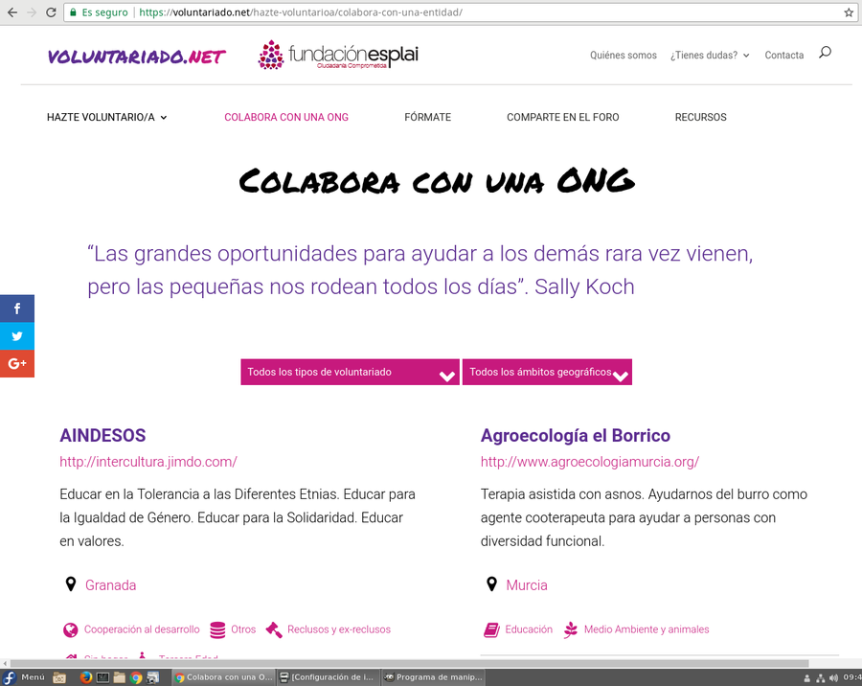862x686 pixels.
Task: Click the Medio Ambiente y animales leaf icon
Action: pyautogui.click(x=571, y=629)
